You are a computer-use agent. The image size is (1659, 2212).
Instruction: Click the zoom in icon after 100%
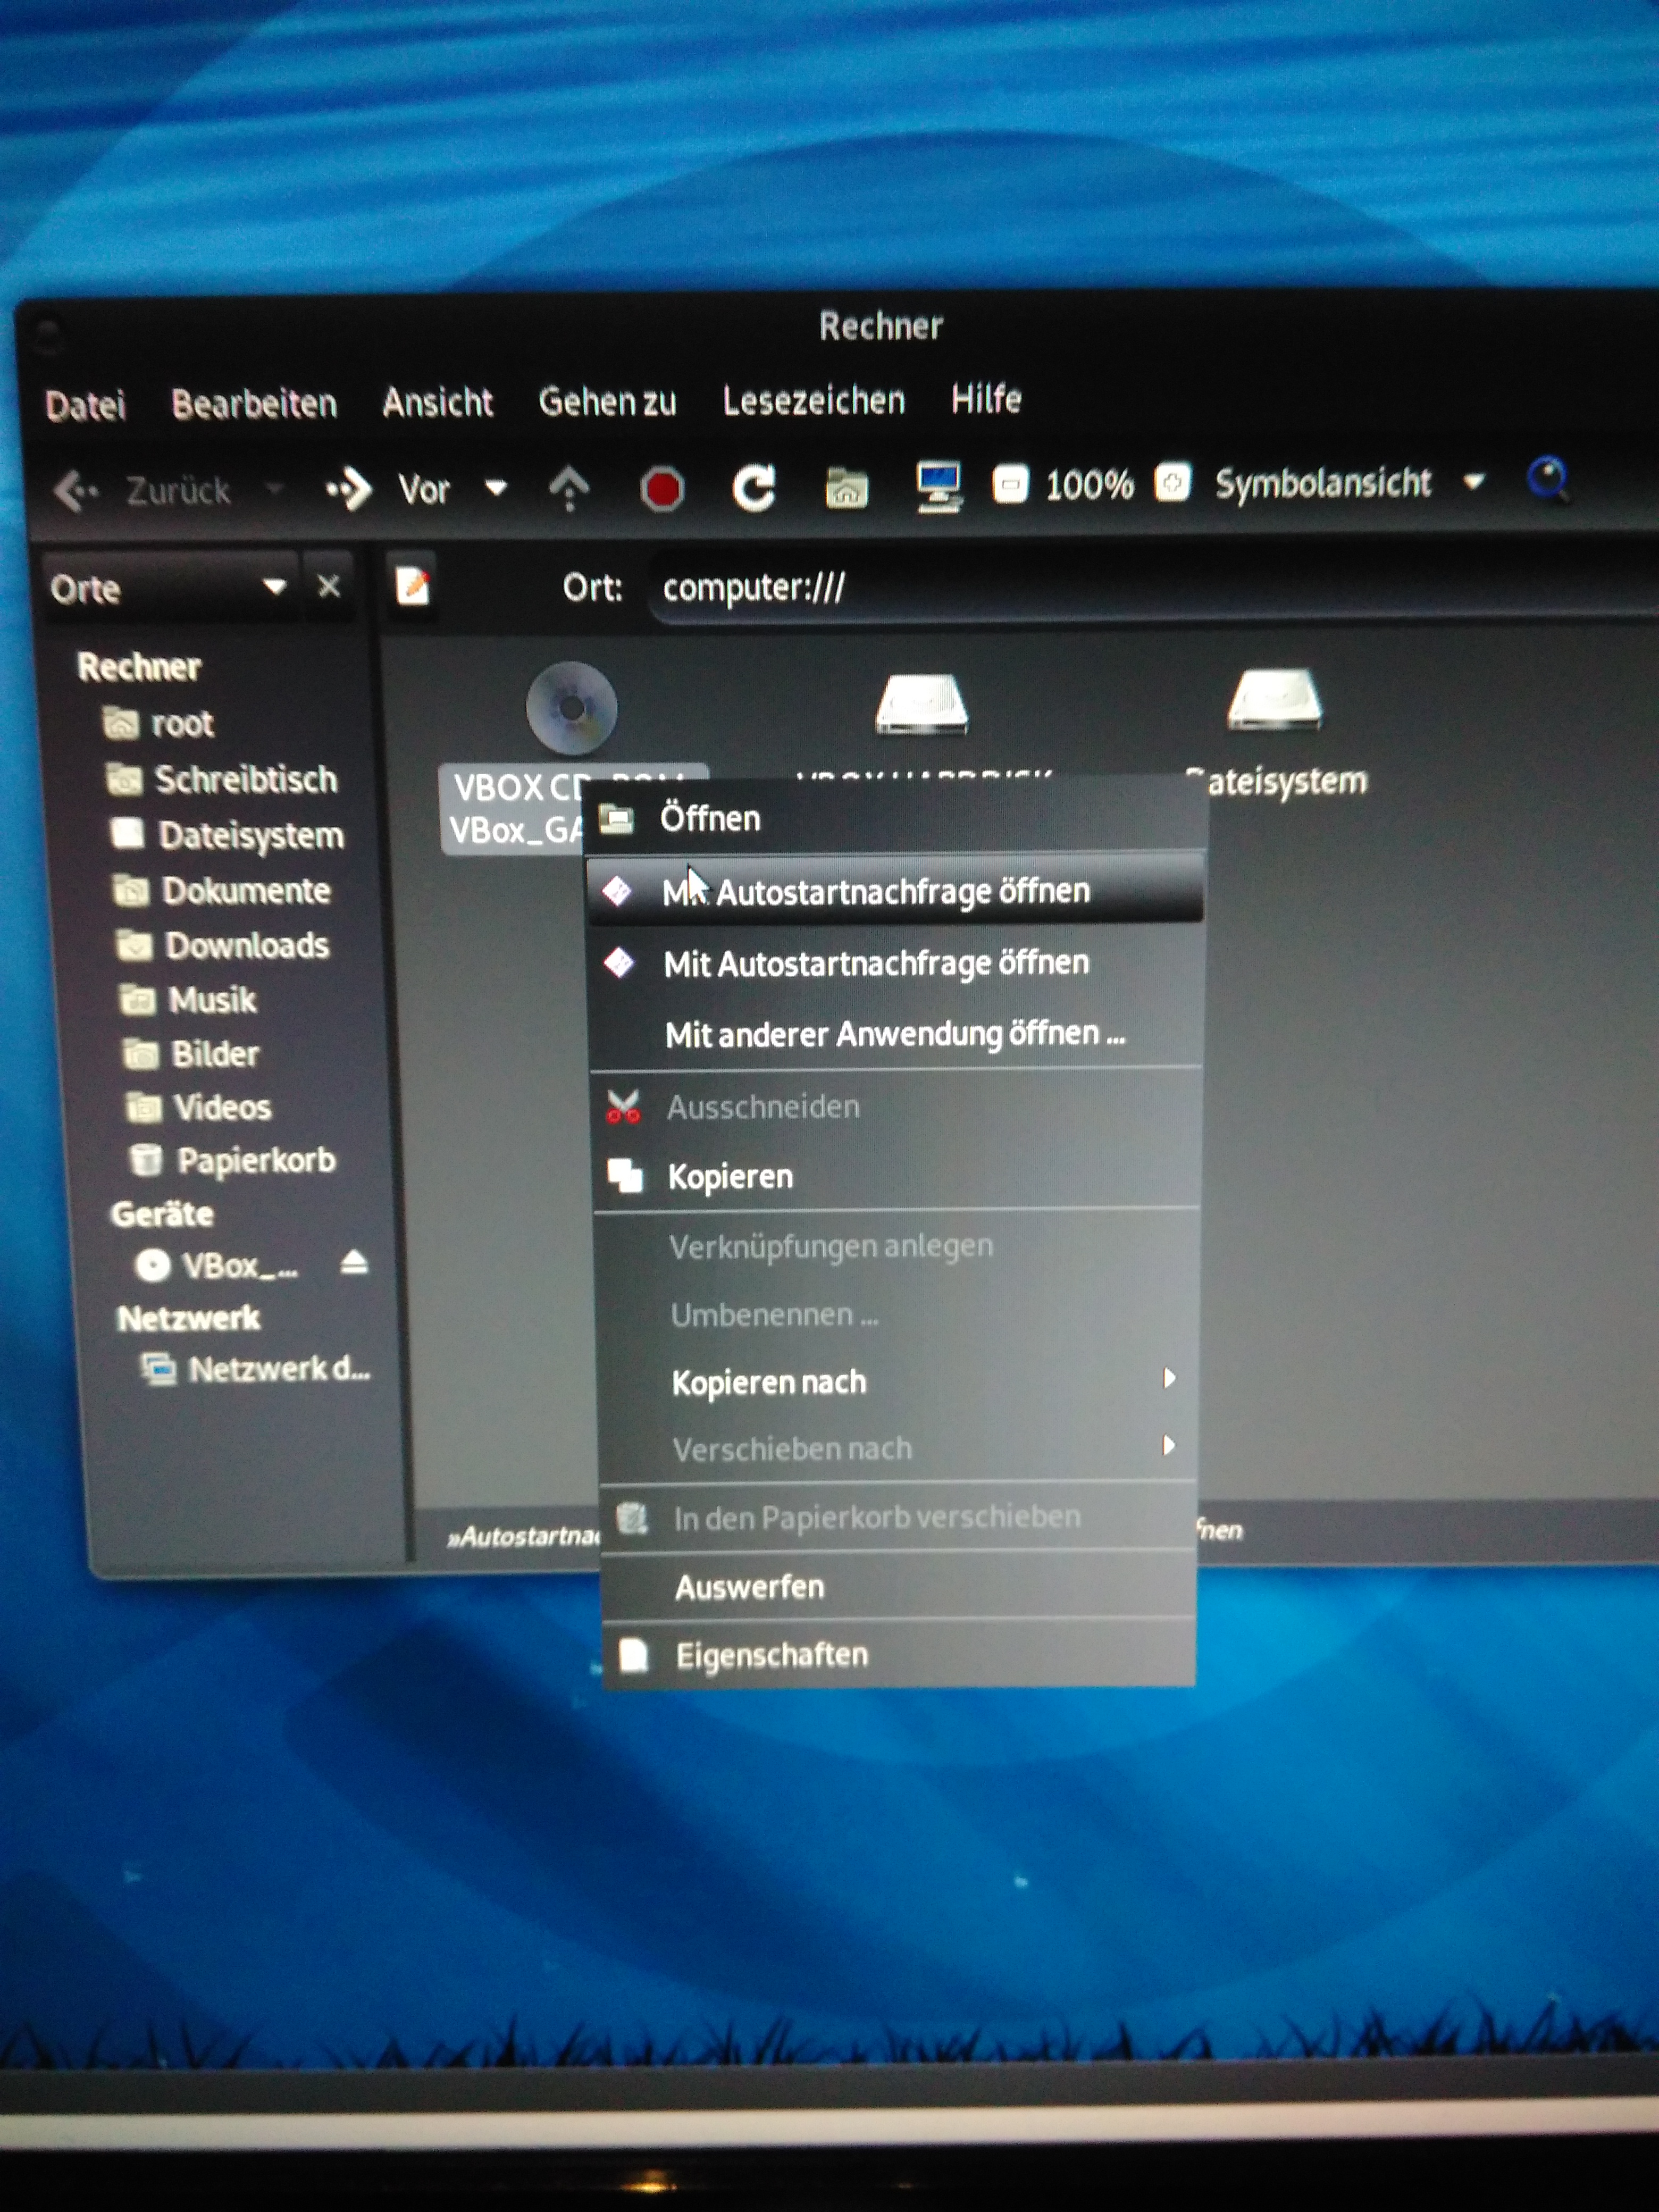(1172, 483)
